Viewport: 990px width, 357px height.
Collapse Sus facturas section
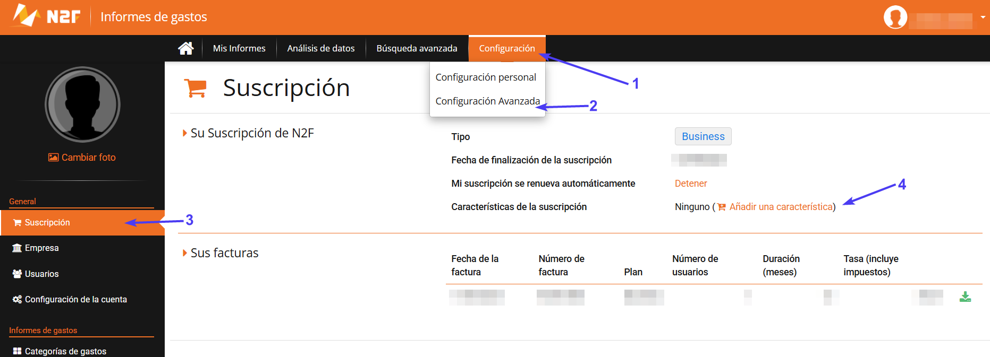point(184,253)
